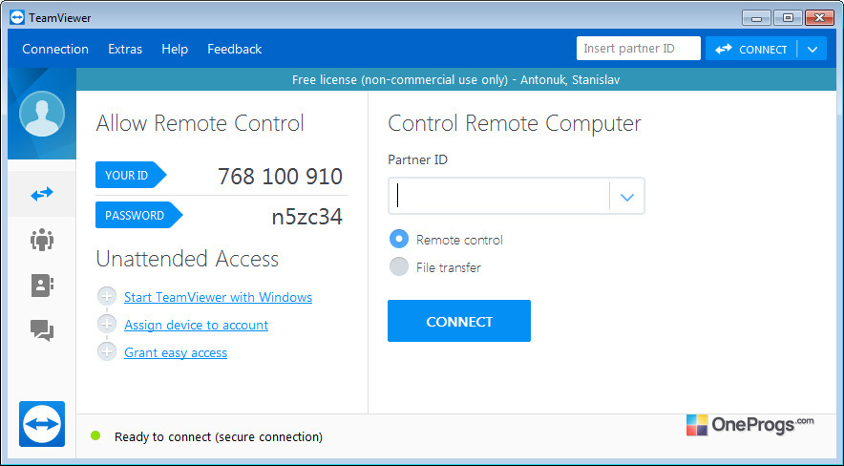Expand the toolbar CONNECT options arrow
Screen dimensions: 844x466
click(x=812, y=49)
